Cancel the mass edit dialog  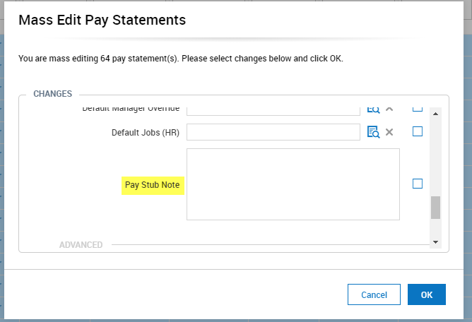374,294
